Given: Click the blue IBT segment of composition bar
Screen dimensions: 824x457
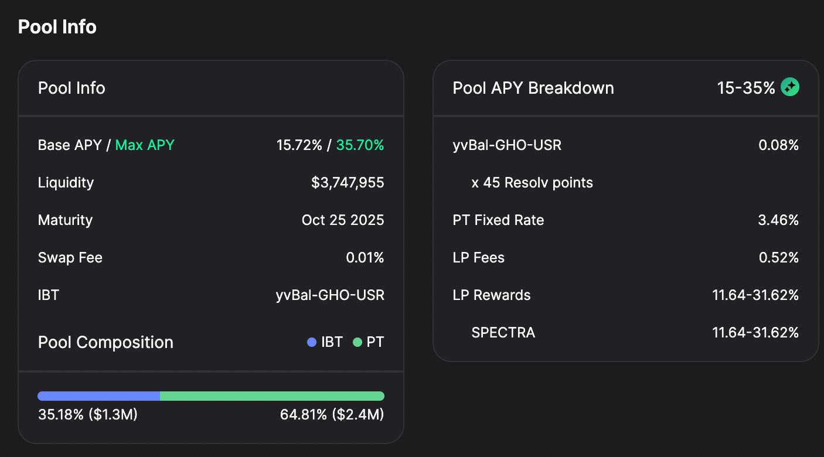Looking at the screenshot, I should [x=98, y=396].
